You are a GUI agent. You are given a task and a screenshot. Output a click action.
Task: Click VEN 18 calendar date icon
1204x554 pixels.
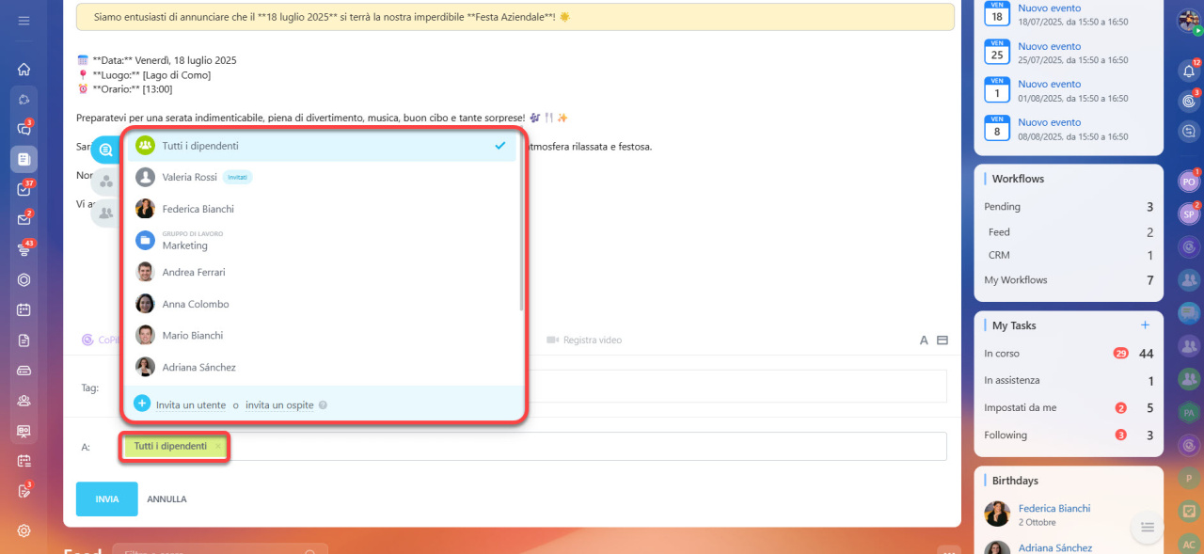coord(997,13)
